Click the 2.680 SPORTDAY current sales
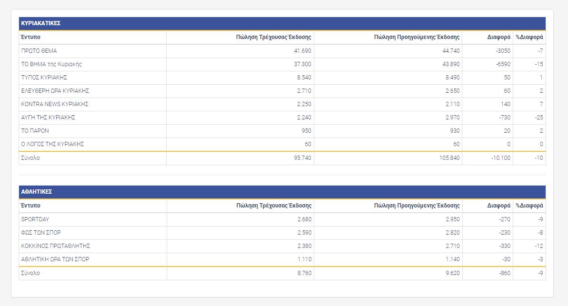 pos(305,219)
